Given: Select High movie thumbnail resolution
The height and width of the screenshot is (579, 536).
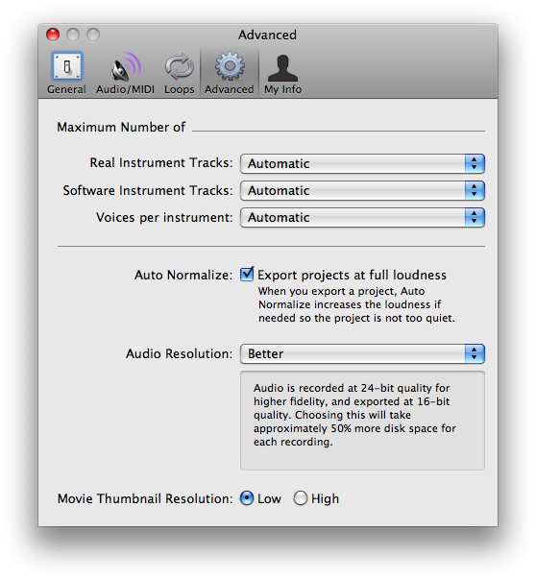Looking at the screenshot, I should coord(301,498).
